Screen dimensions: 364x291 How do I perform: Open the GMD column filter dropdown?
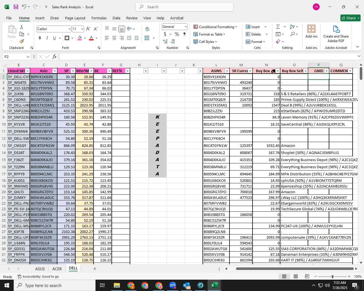pyautogui.click(x=326, y=71)
